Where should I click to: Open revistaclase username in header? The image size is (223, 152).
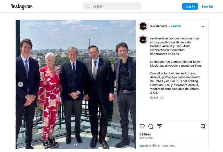pyautogui.click(x=159, y=26)
